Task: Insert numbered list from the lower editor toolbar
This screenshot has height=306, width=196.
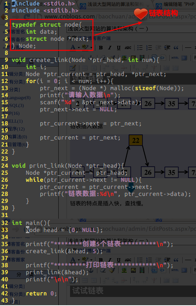Action: coord(149,260)
